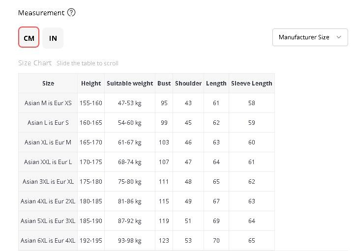Click the Suitable weight column header
Viewport: 355px width, 251px height.
coord(130,84)
